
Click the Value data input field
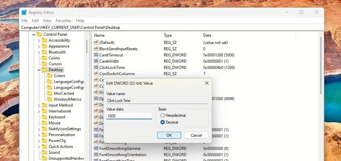[129, 116]
